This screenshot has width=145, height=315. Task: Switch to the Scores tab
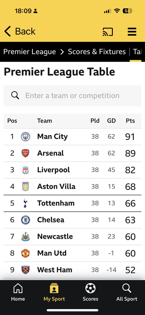click(91, 292)
